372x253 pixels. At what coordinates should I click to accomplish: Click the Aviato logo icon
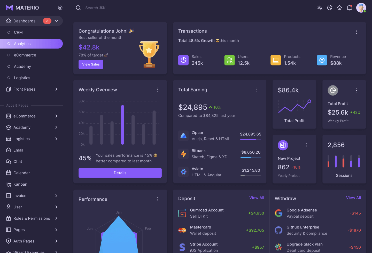coord(183,172)
